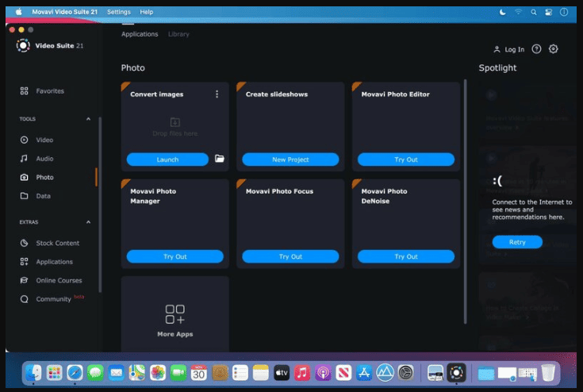Launch Convert images
Image resolution: width=583 pixels, height=392 pixels.
(167, 159)
